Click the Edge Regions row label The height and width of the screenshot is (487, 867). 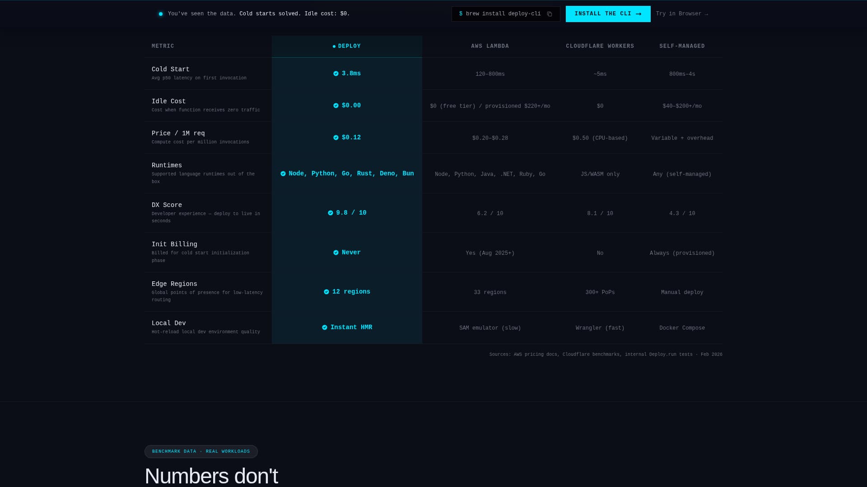(x=174, y=284)
